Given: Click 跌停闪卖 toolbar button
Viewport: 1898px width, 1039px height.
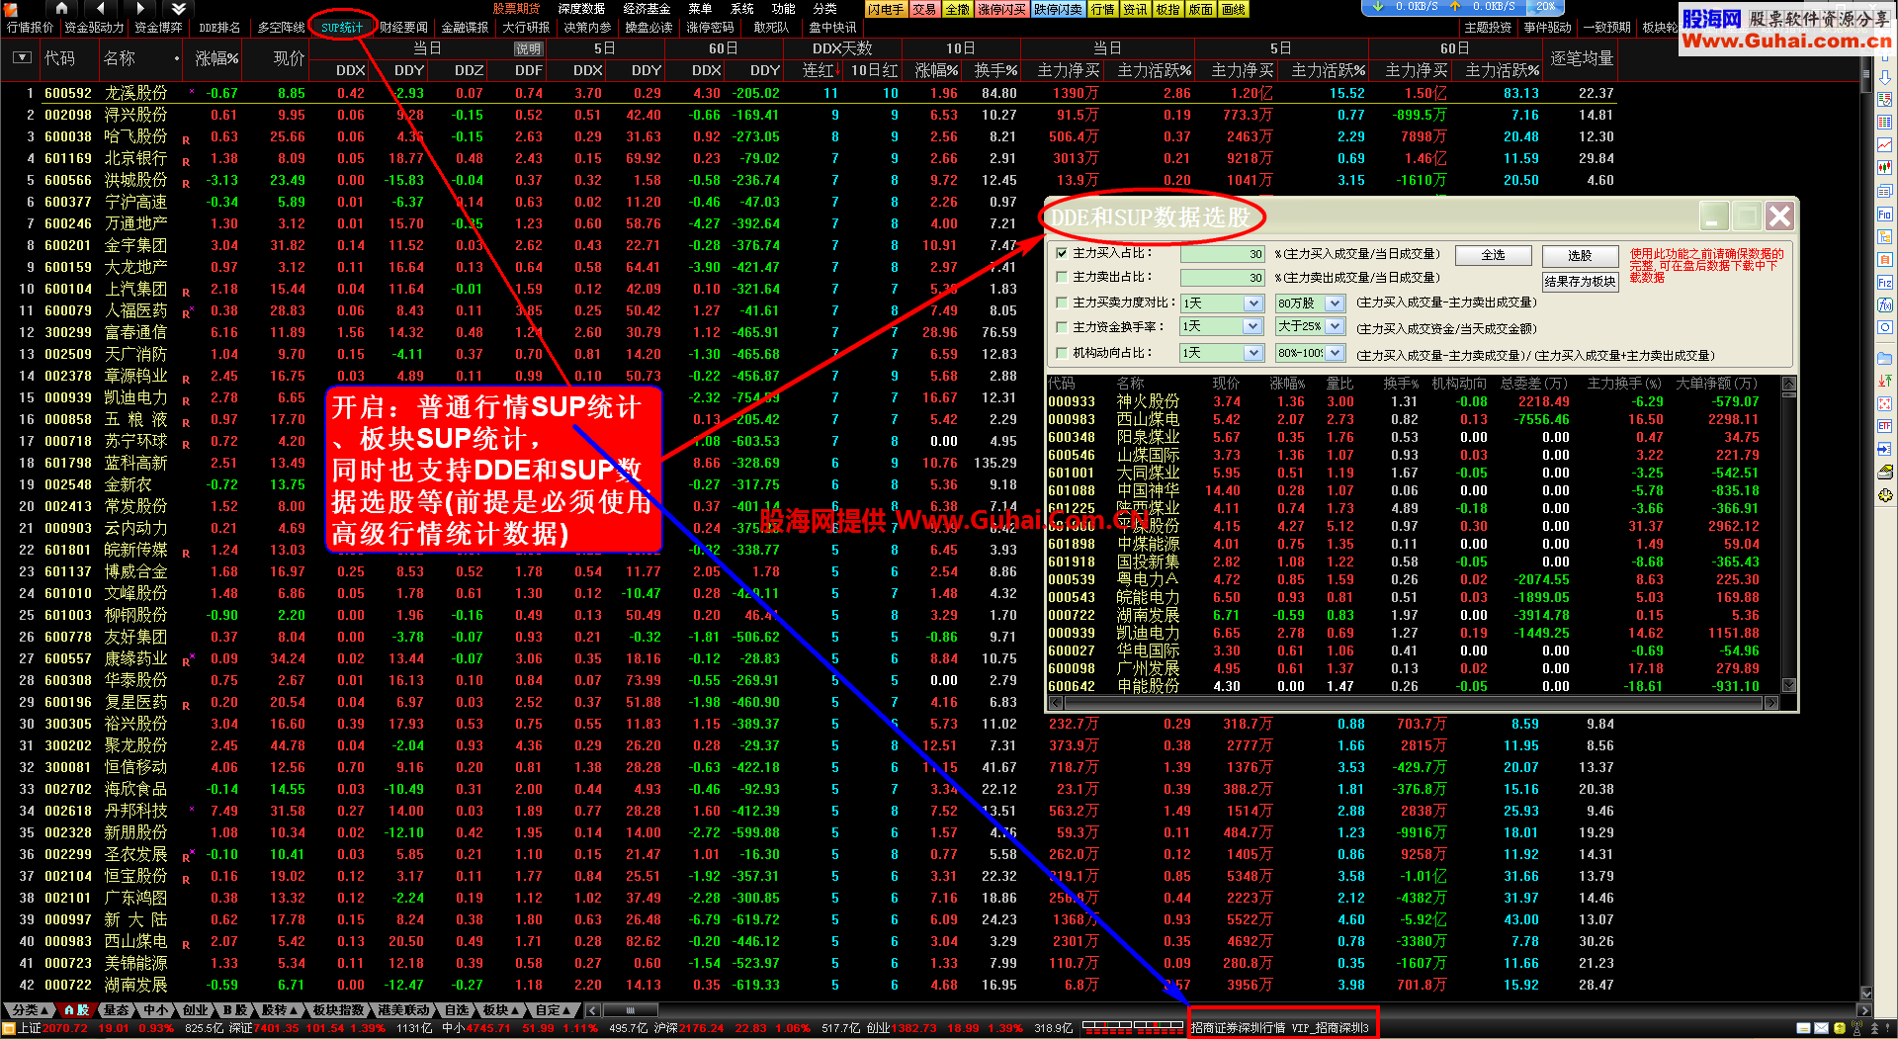Looking at the screenshot, I should click(1058, 9).
